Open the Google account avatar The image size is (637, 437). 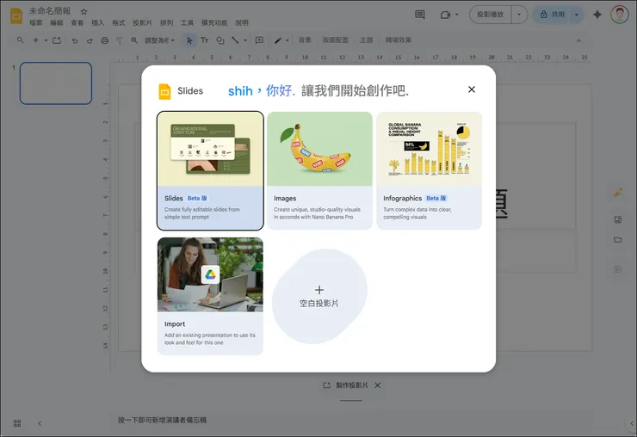point(619,15)
